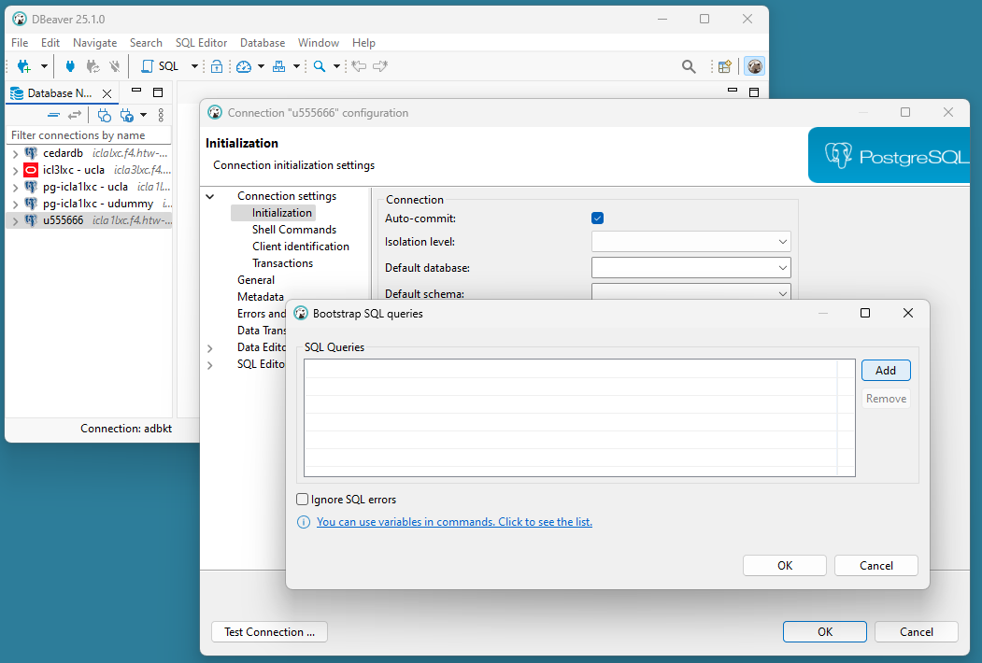
Task: Open the Window menu
Action: tap(319, 43)
